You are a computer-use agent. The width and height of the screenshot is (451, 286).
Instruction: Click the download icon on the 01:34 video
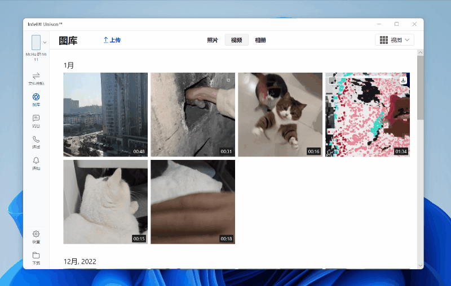(403, 80)
